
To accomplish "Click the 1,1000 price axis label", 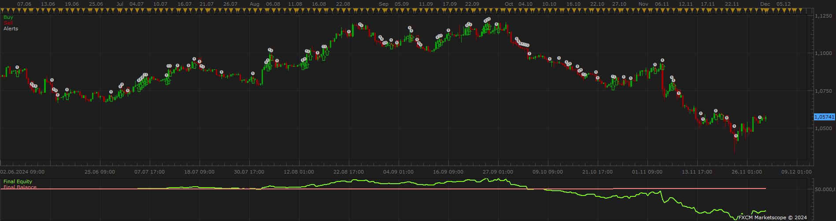I will tap(823, 53).
